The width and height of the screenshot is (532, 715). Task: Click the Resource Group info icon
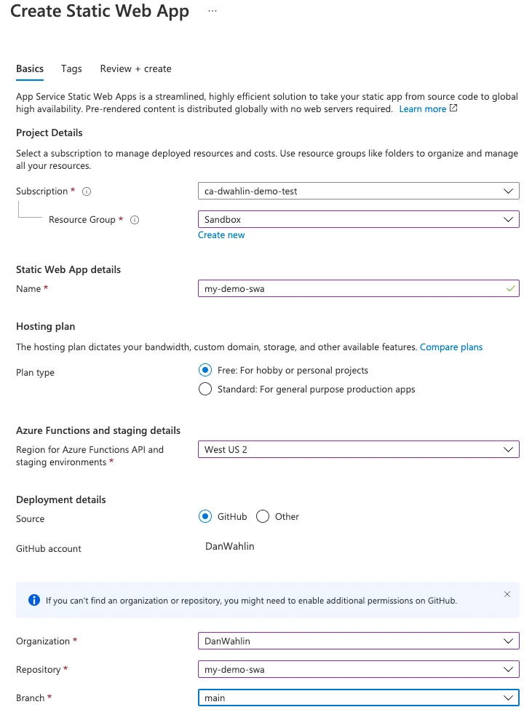pos(135,220)
